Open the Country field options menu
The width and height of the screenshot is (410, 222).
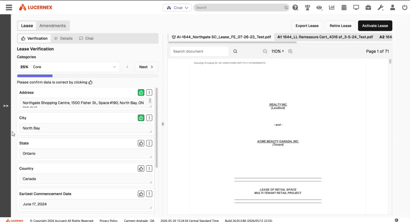click(149, 169)
